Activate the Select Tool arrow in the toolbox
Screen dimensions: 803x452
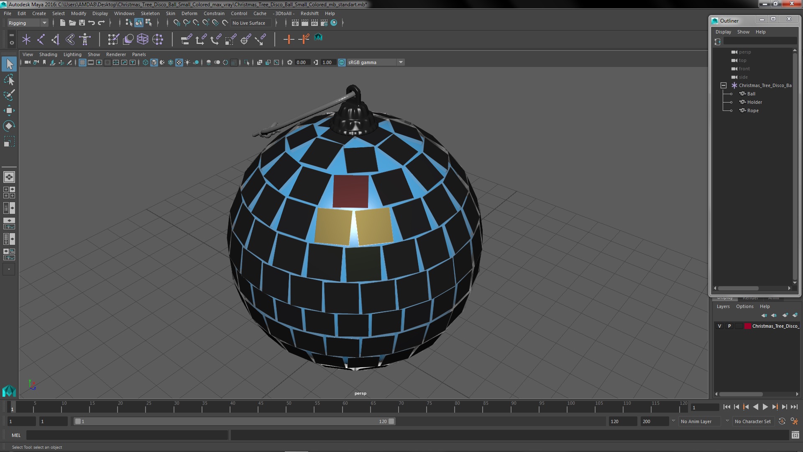(9, 64)
